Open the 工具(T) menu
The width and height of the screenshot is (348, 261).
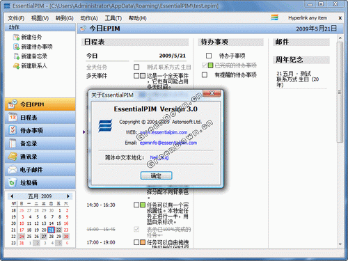coord(113,18)
